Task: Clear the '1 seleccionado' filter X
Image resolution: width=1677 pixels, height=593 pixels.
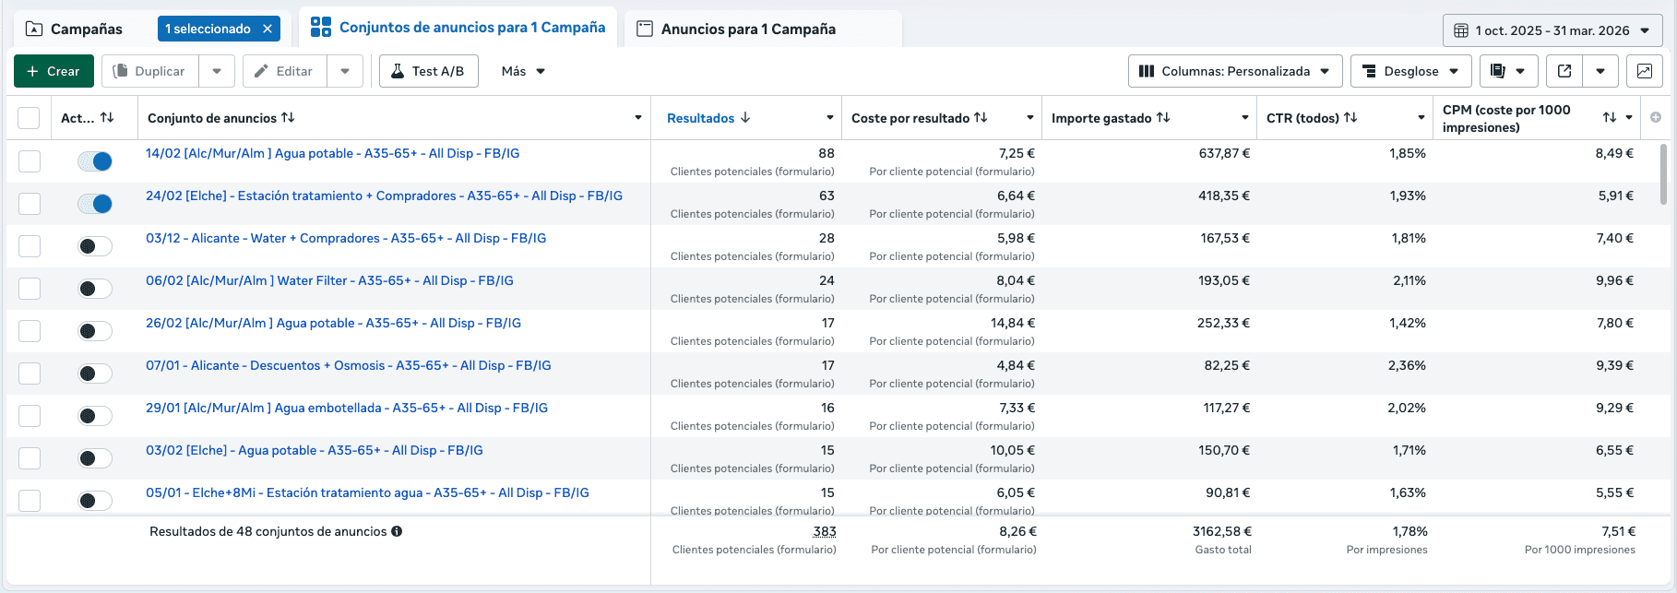Action: click(268, 29)
